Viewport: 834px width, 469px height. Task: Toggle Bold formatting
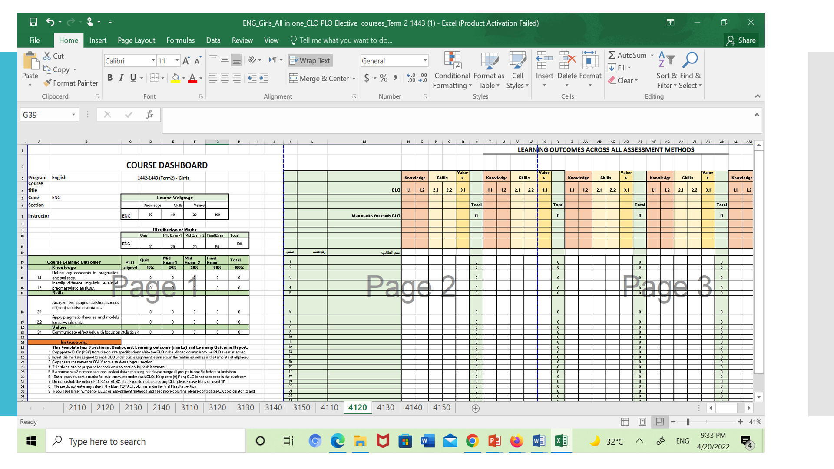110,78
